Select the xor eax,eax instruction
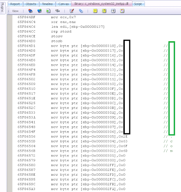This screenshot has height=192, width=181. [63, 22]
